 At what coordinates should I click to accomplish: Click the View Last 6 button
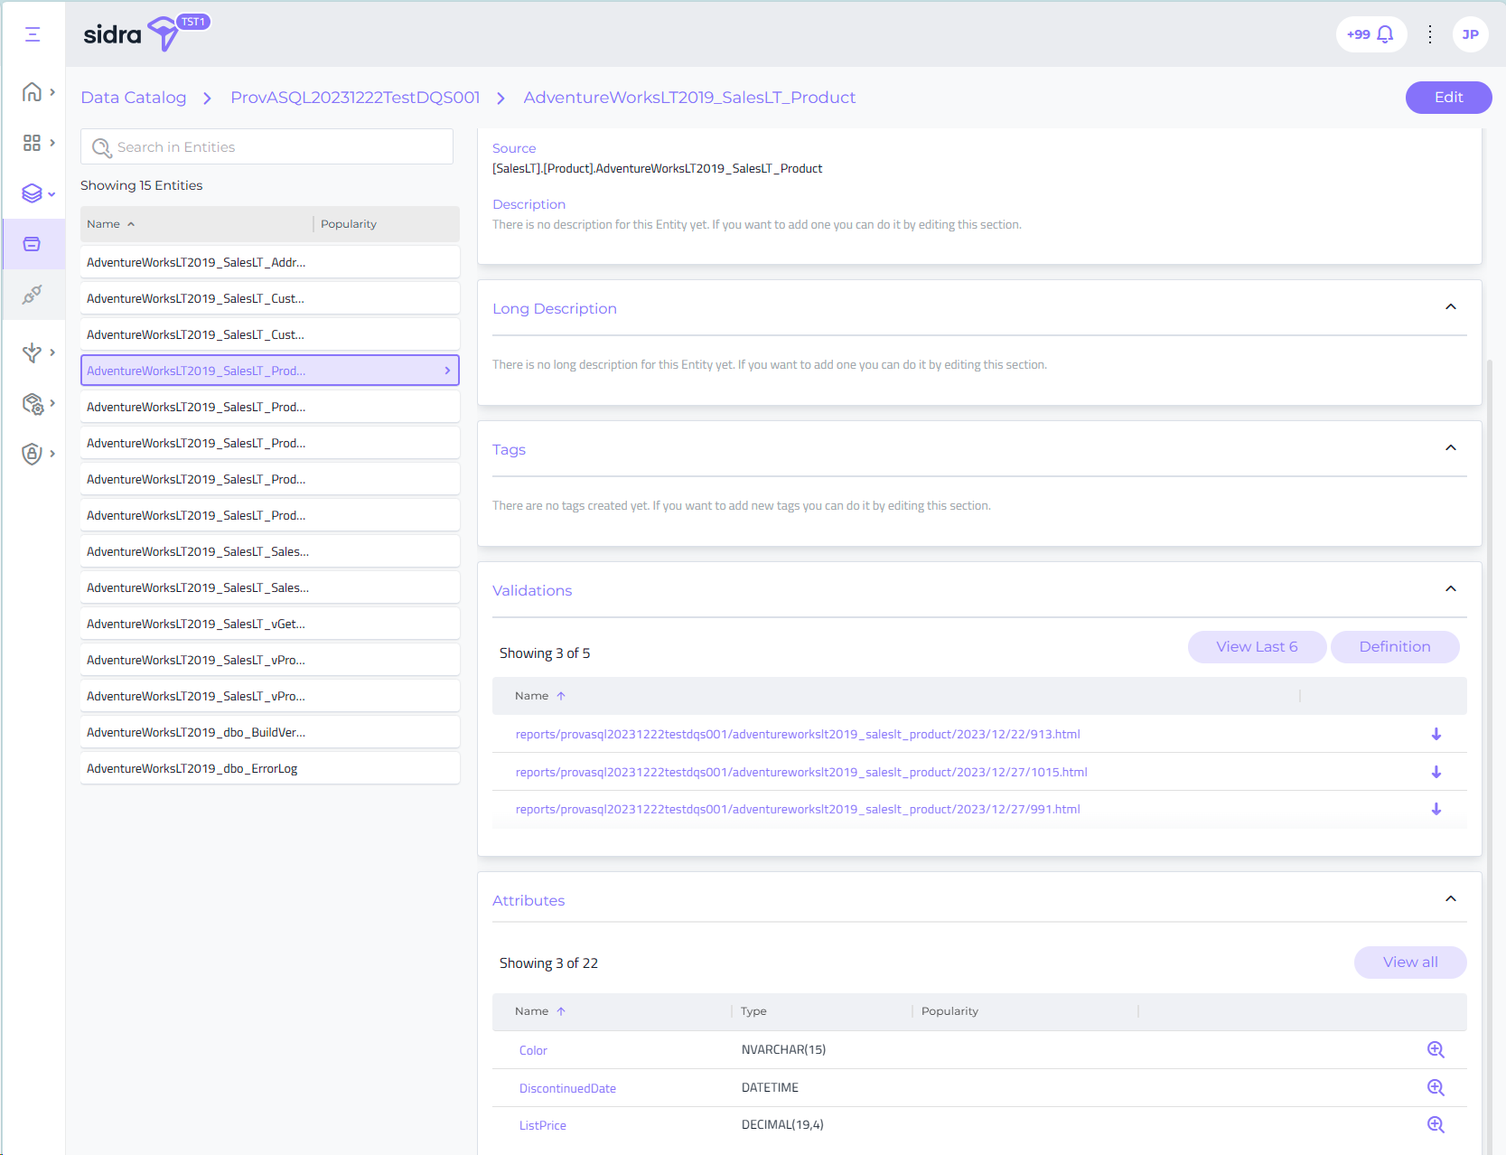[1256, 647]
